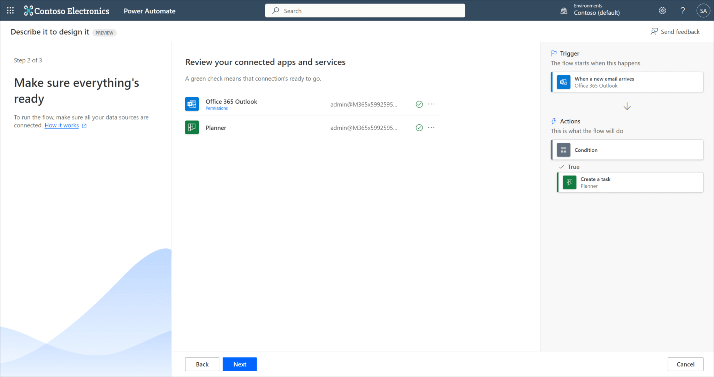714x377 pixels.
Task: Click the Planner icon in Create a task
Action: click(569, 182)
